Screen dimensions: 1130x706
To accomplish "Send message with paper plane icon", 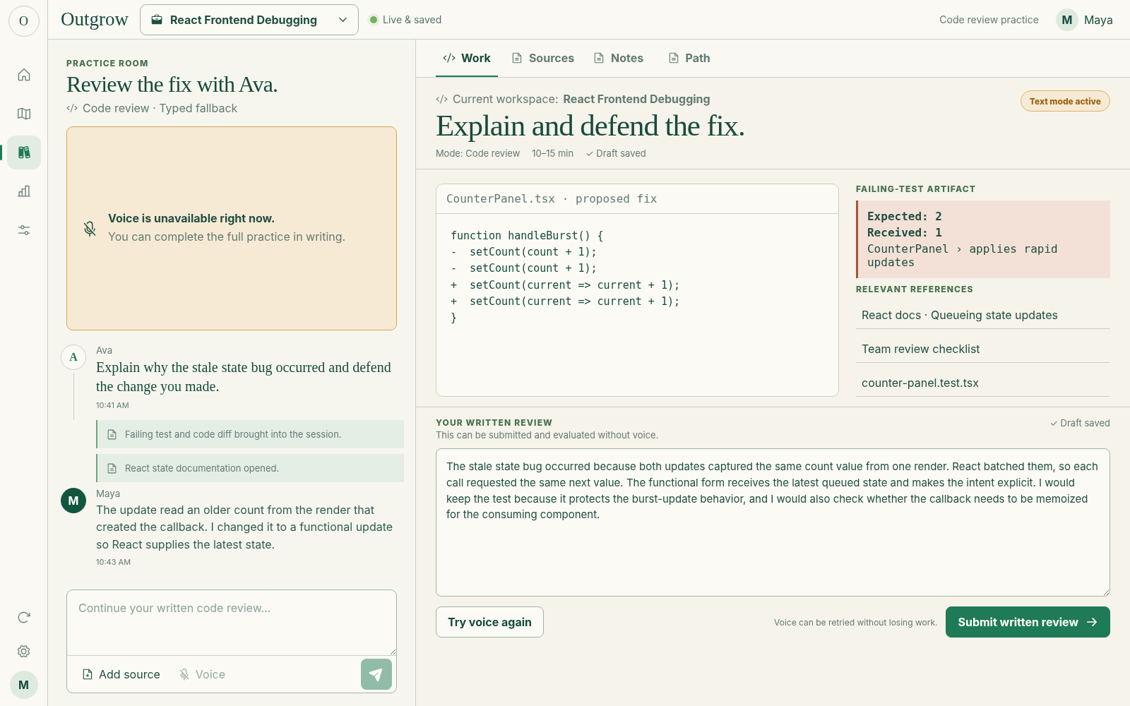I will [376, 674].
